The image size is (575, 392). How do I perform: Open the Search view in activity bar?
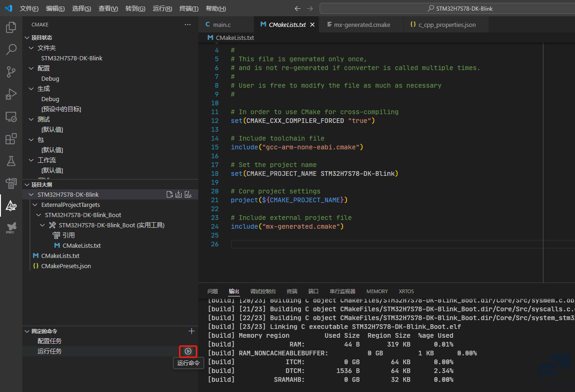click(x=11, y=50)
